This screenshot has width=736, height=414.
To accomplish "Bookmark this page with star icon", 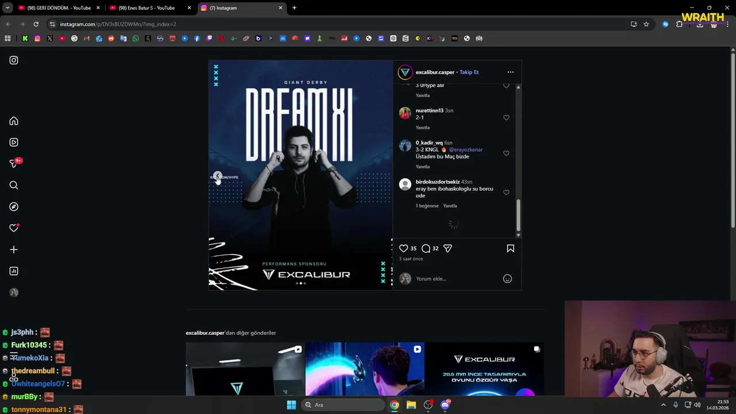I will point(646,24).
